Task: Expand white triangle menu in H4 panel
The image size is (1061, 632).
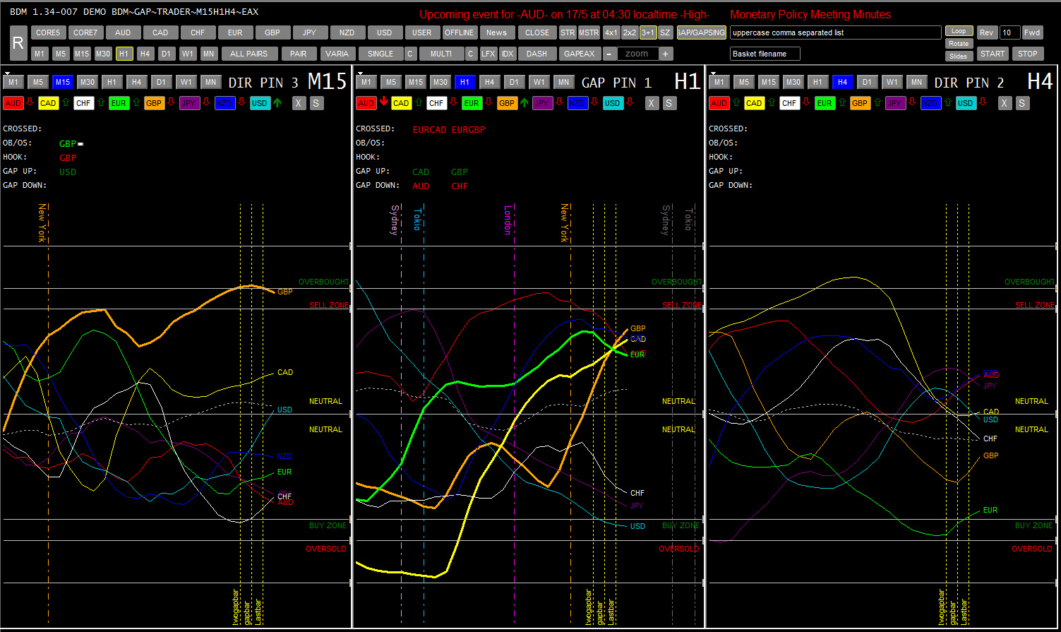Action: click(712, 73)
